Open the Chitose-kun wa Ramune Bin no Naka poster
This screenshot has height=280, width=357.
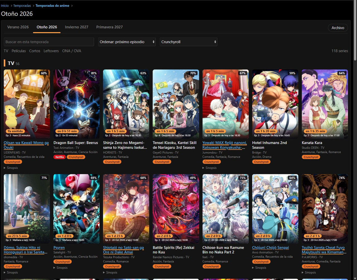pyautogui.click(x=225, y=209)
